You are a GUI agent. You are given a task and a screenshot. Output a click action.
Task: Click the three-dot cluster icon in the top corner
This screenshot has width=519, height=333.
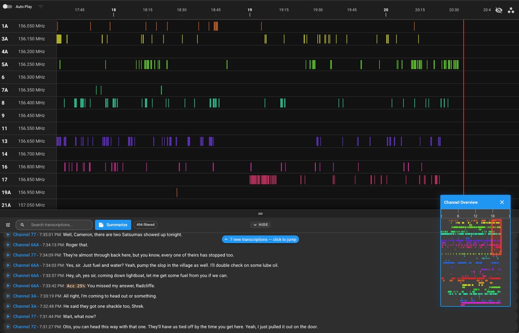point(511,10)
